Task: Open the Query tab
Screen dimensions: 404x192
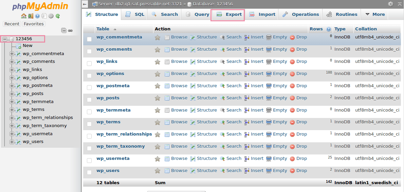Action: point(197,15)
